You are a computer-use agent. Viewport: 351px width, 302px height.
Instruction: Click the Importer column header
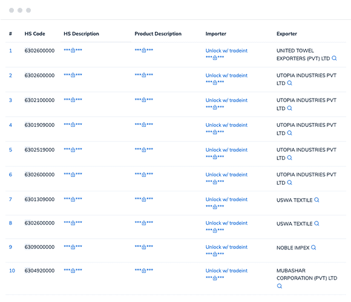click(x=216, y=34)
